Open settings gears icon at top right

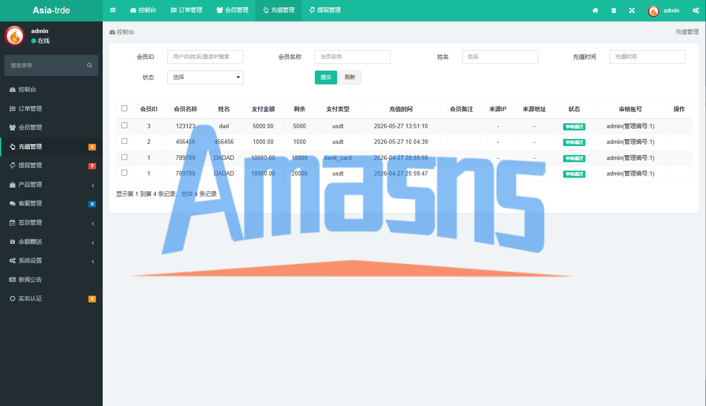pos(696,10)
